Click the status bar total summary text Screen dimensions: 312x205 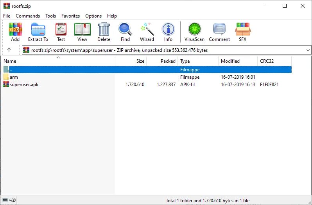(208, 200)
